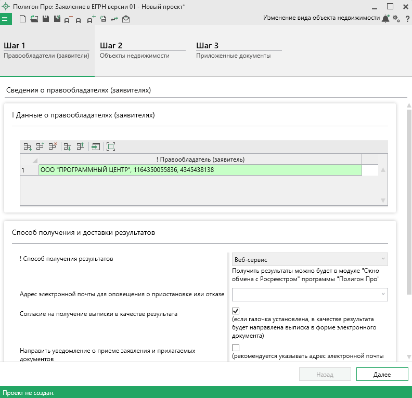Image resolution: width=412 pixels, height=398 pixels.
Task: Open the green hamburger main menu
Action: pos(5,19)
